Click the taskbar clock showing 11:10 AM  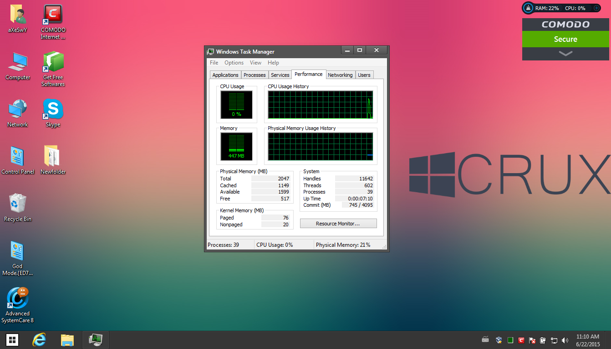click(x=588, y=340)
